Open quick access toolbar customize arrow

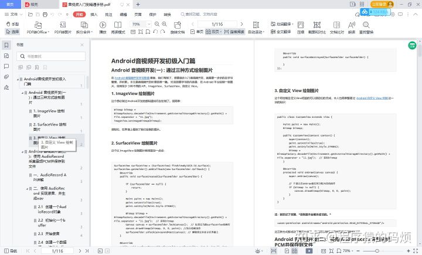pos(67,14)
